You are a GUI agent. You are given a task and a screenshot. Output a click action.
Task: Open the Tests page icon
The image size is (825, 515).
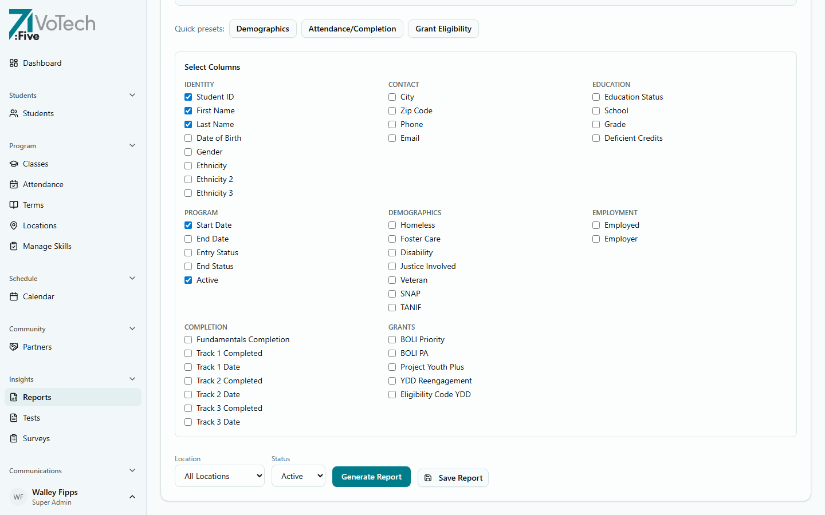click(x=14, y=418)
